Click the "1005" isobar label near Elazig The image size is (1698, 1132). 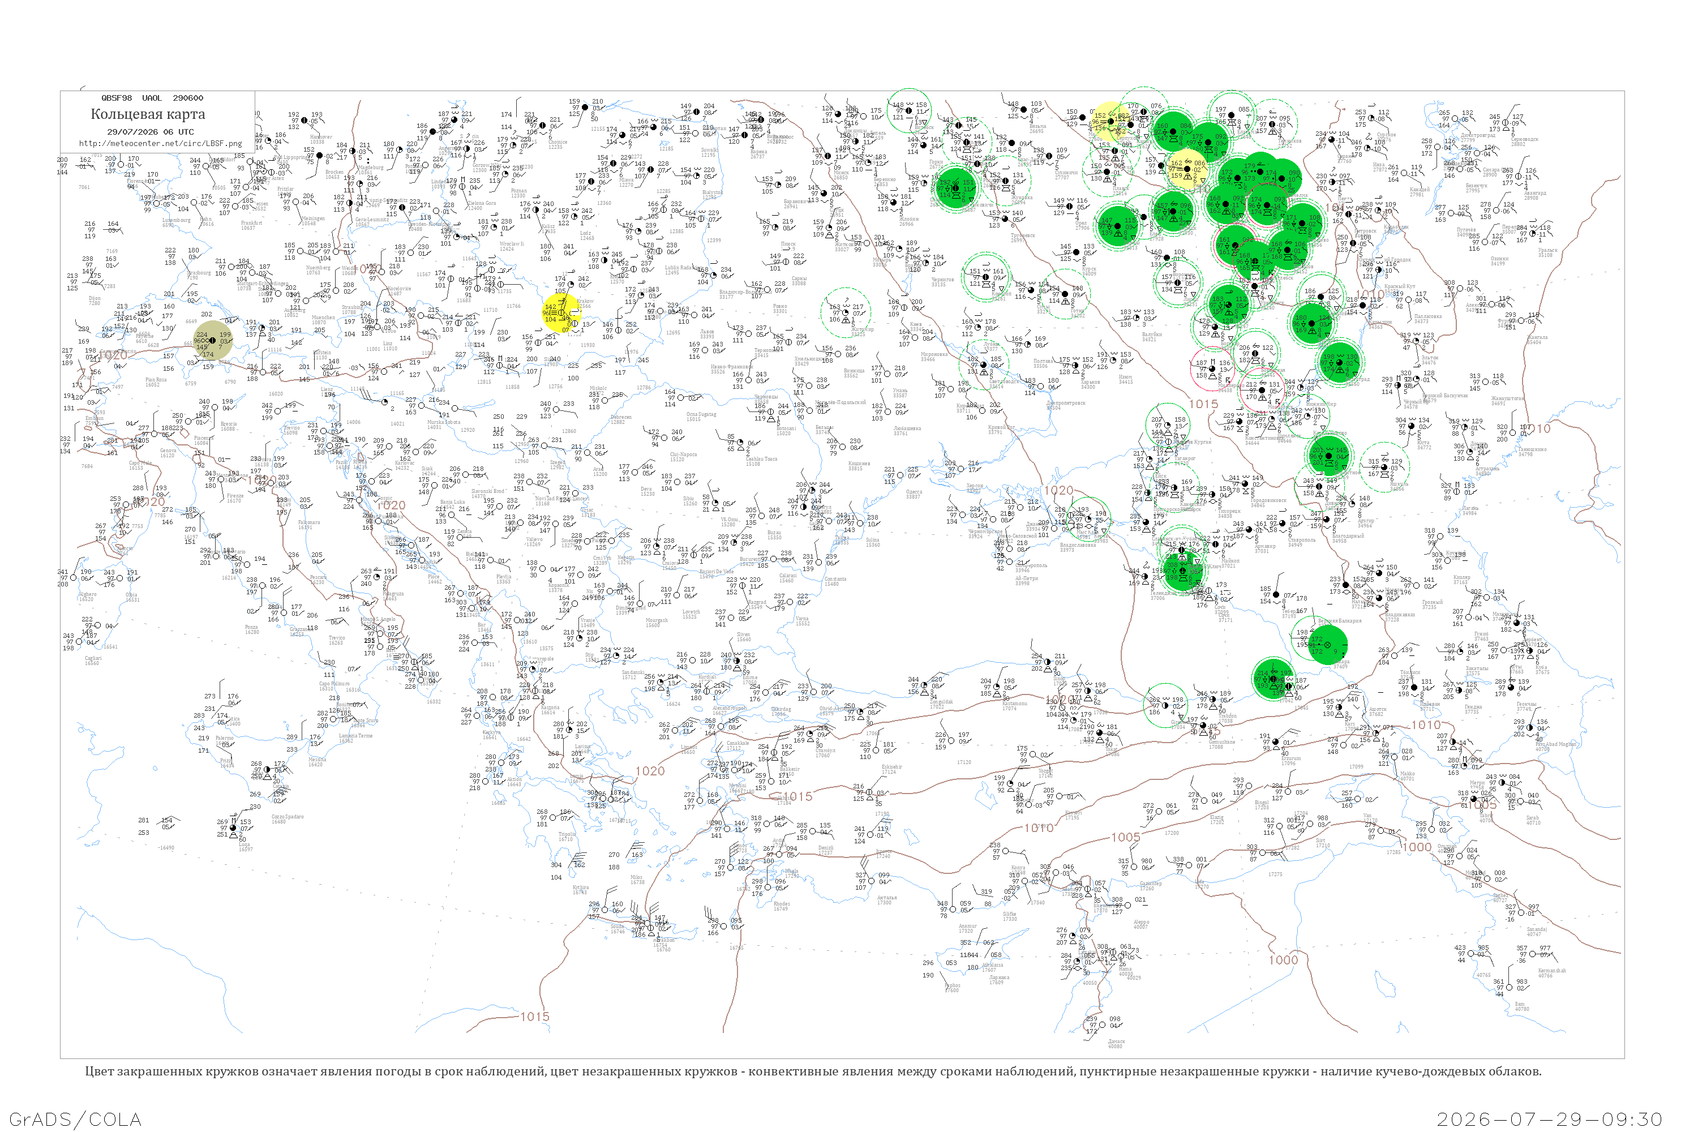[1126, 838]
